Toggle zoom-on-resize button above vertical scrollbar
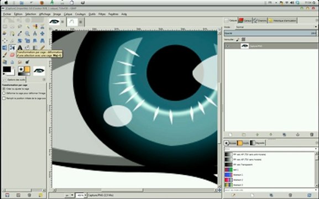 pyautogui.click(x=219, y=29)
